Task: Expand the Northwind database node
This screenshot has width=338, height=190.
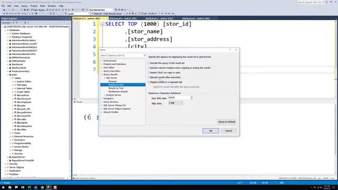Action: (8, 64)
